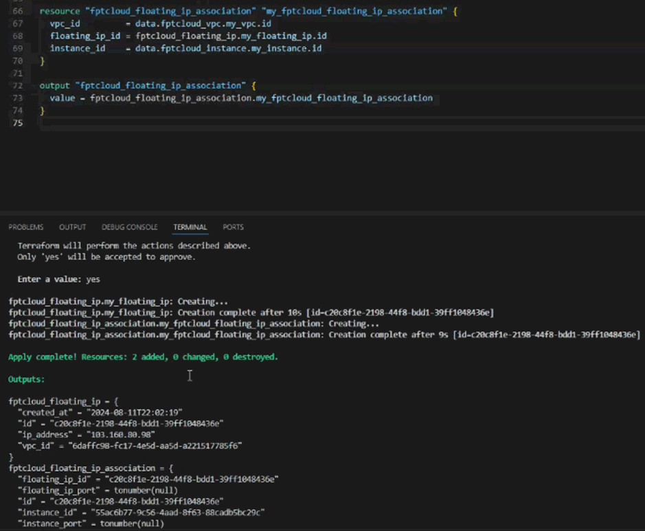The image size is (645, 531).
Task: Click the "instance_port" tonumber(null) row
Action: point(91,523)
